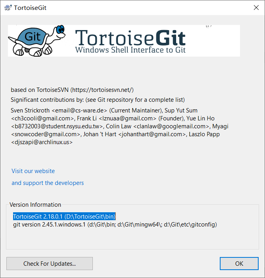Click the tortoise mascot's head in the banner

[60, 32]
